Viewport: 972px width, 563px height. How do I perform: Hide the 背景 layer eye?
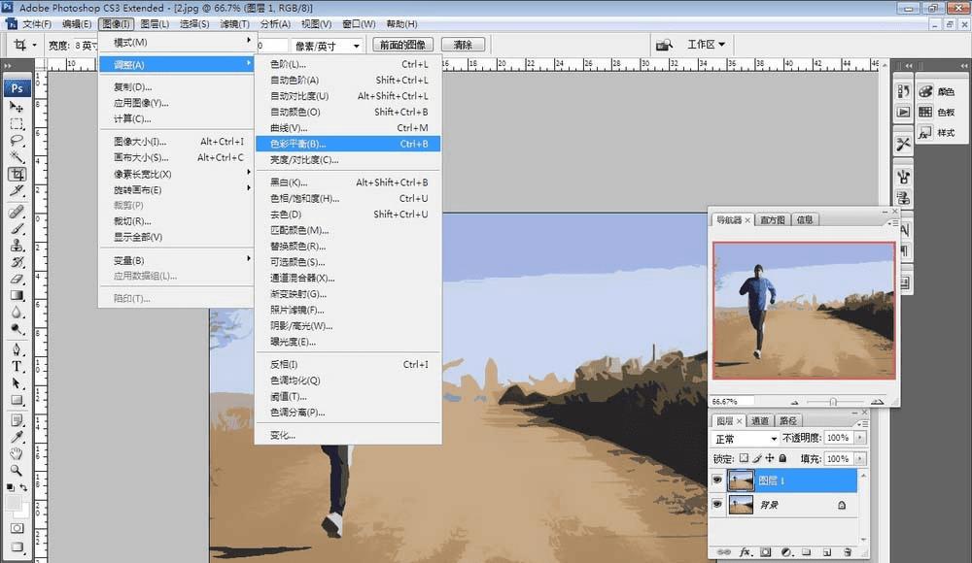(717, 505)
